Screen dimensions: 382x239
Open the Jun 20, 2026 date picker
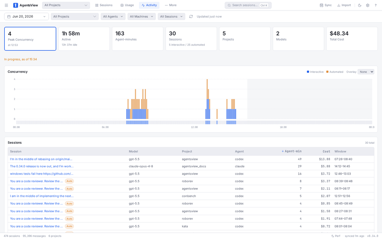[26, 17]
